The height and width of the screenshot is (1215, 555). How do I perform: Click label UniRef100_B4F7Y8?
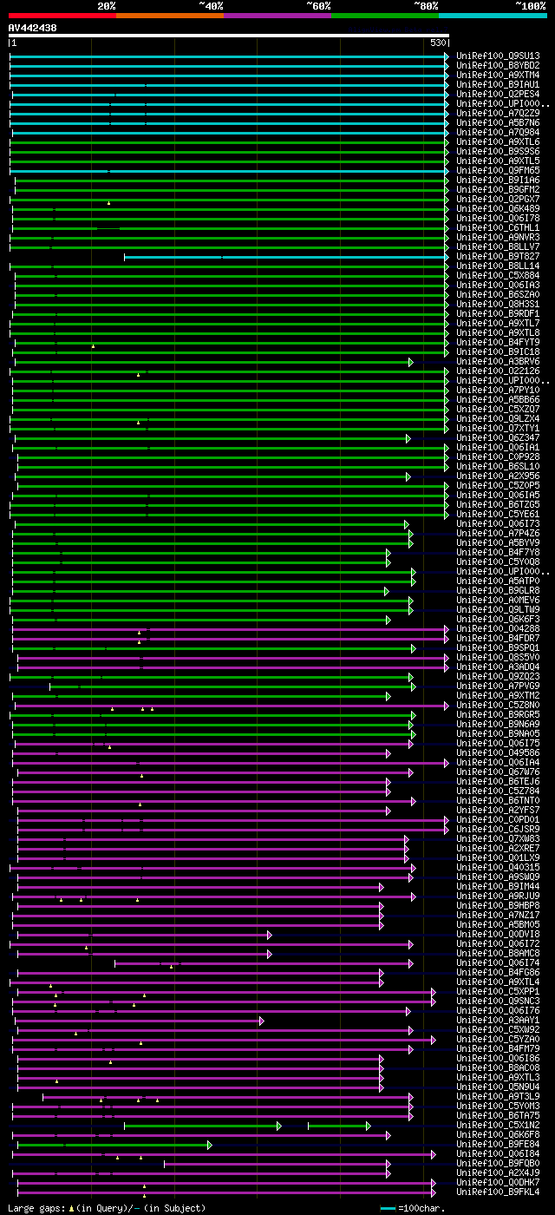pyautogui.click(x=498, y=552)
